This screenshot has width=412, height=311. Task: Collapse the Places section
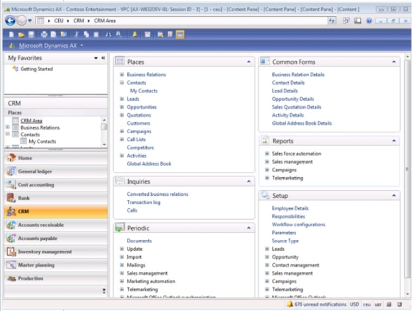click(x=248, y=62)
